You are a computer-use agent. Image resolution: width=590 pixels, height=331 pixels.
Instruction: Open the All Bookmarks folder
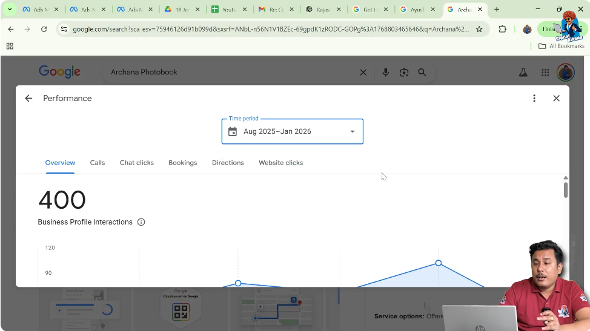click(562, 46)
